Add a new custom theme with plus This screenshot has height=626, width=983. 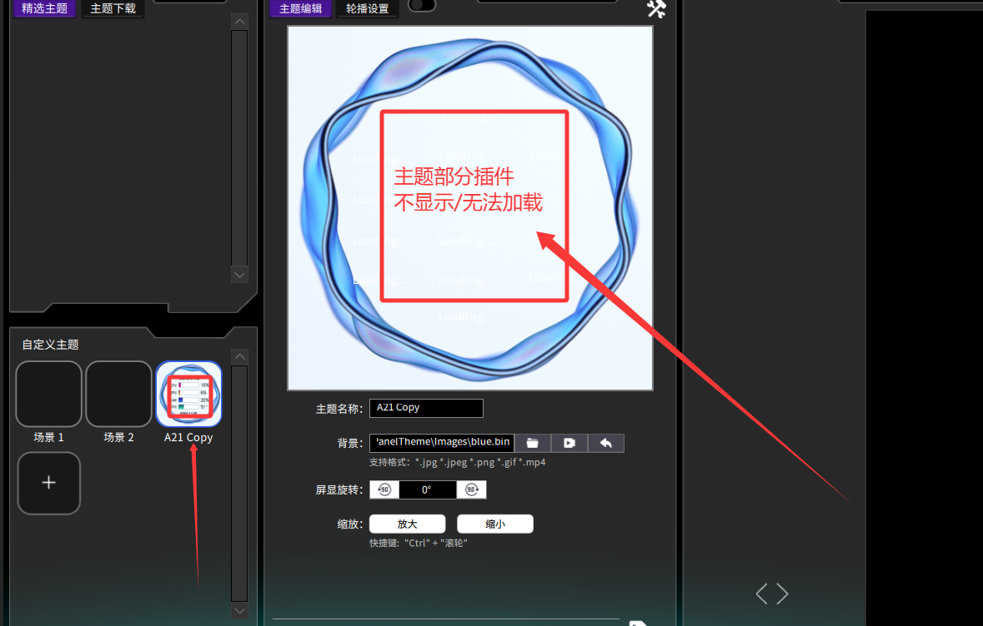(49, 483)
